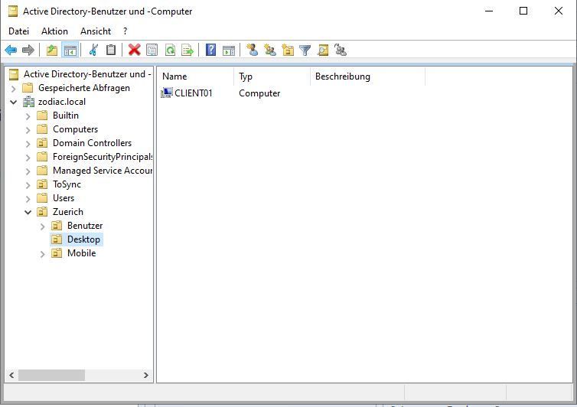Toggle the show/hide console tree button
Viewport: 577px width, 407px height.
(x=70, y=50)
